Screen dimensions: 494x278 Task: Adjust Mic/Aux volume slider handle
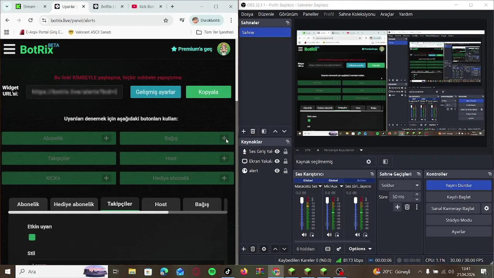[327, 200]
